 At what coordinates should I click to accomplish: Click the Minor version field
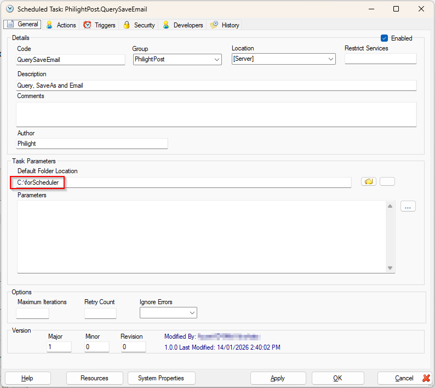coord(97,347)
